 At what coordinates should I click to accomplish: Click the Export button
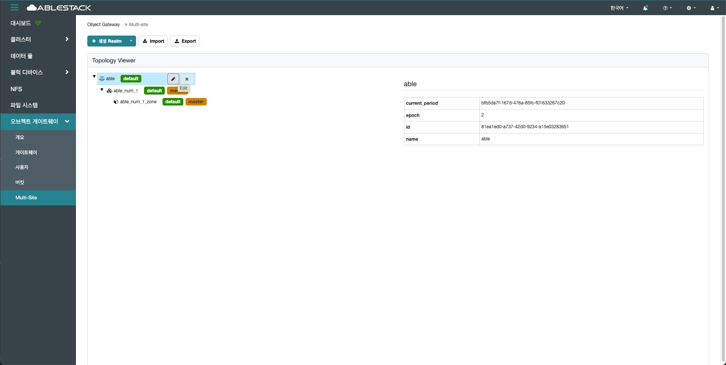click(x=185, y=41)
